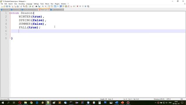Create a new document with New icon

tap(1, 6)
